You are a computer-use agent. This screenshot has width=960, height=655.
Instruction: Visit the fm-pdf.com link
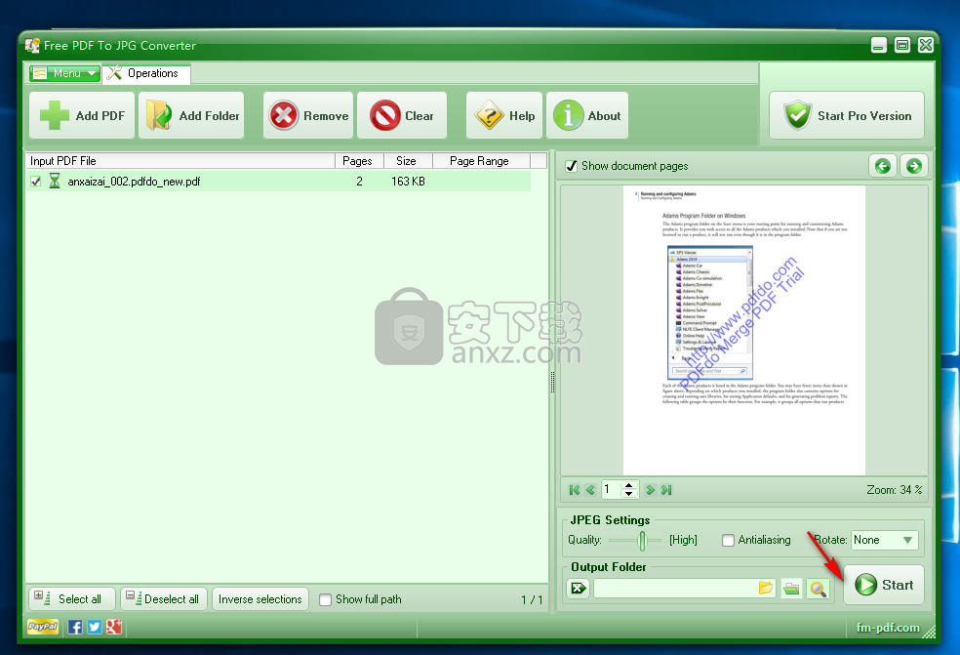point(887,628)
